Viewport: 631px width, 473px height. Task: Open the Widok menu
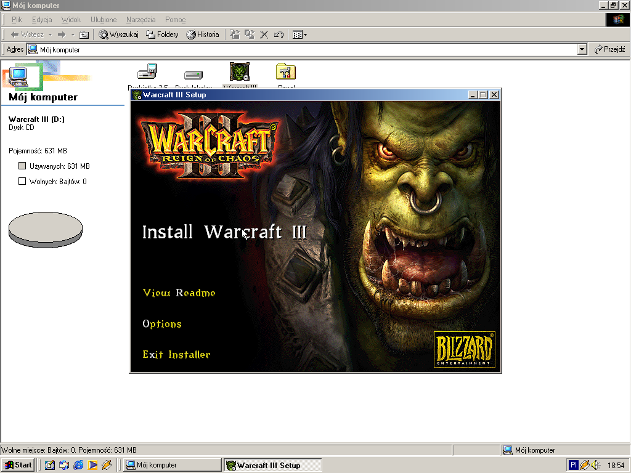tap(71, 19)
